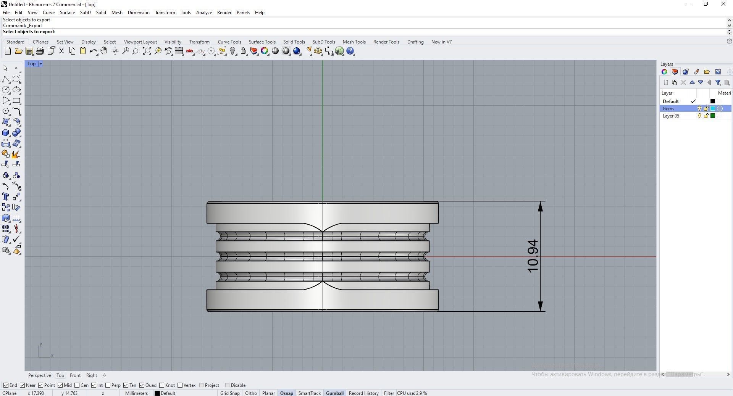This screenshot has height=396, width=733.
Task: Select the Boolean union spheres tool
Action: pos(16,133)
